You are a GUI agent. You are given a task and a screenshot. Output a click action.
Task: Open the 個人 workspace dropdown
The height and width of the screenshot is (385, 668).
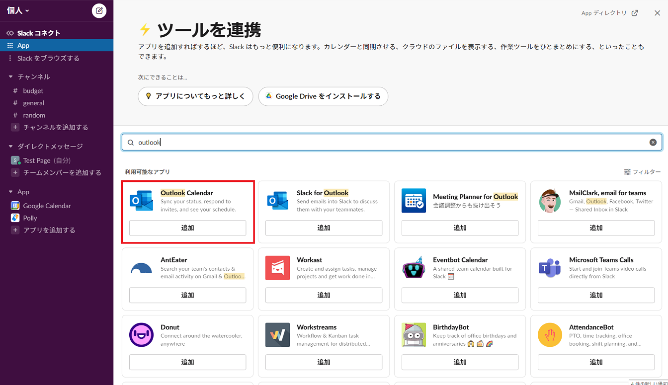coord(15,10)
